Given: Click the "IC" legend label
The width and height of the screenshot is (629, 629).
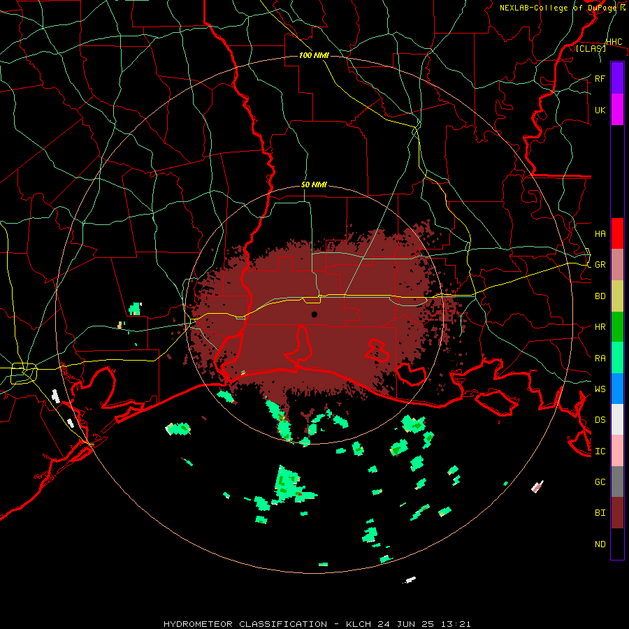Looking at the screenshot, I should (x=600, y=451).
